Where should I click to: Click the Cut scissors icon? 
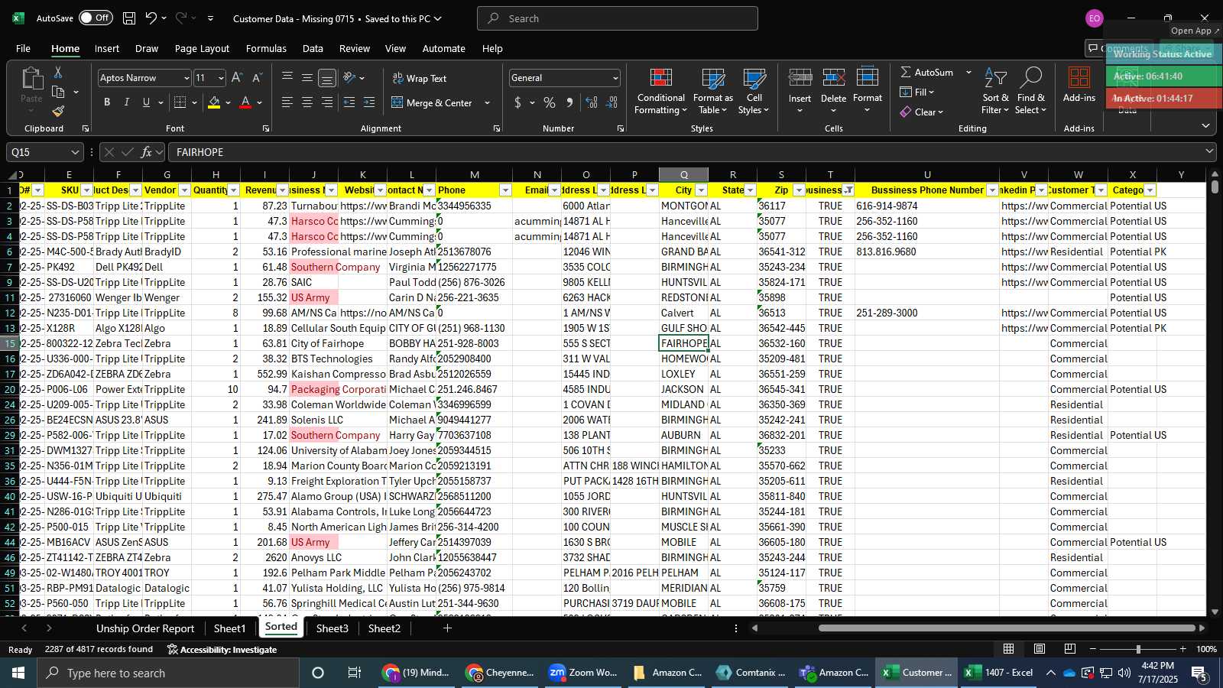[x=58, y=72]
